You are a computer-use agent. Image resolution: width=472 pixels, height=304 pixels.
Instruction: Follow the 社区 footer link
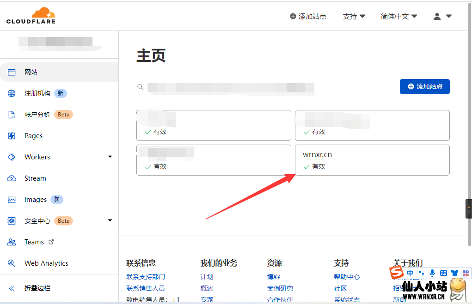(x=340, y=288)
